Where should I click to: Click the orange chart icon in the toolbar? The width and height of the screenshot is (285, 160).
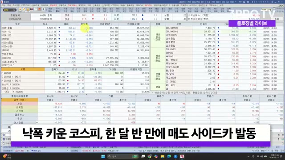coord(20,9)
